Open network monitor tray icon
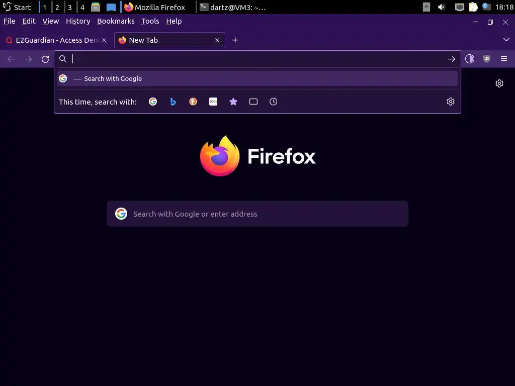Image resolution: width=515 pixels, height=386 pixels. (459, 7)
